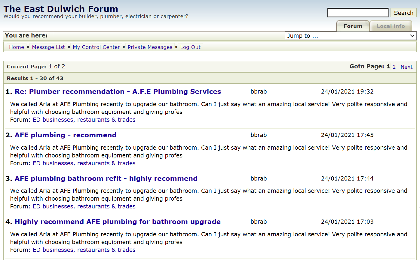Open 'AFE plumbing bathroom refit - highly recommend'
The image size is (420, 260).
[106, 178]
